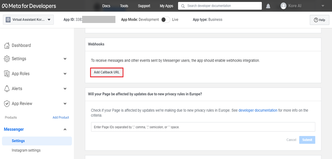Image resolution: width=332 pixels, height=159 pixels.
Task: Click the Alerts bell icon in sidebar
Action: [x=7, y=88]
